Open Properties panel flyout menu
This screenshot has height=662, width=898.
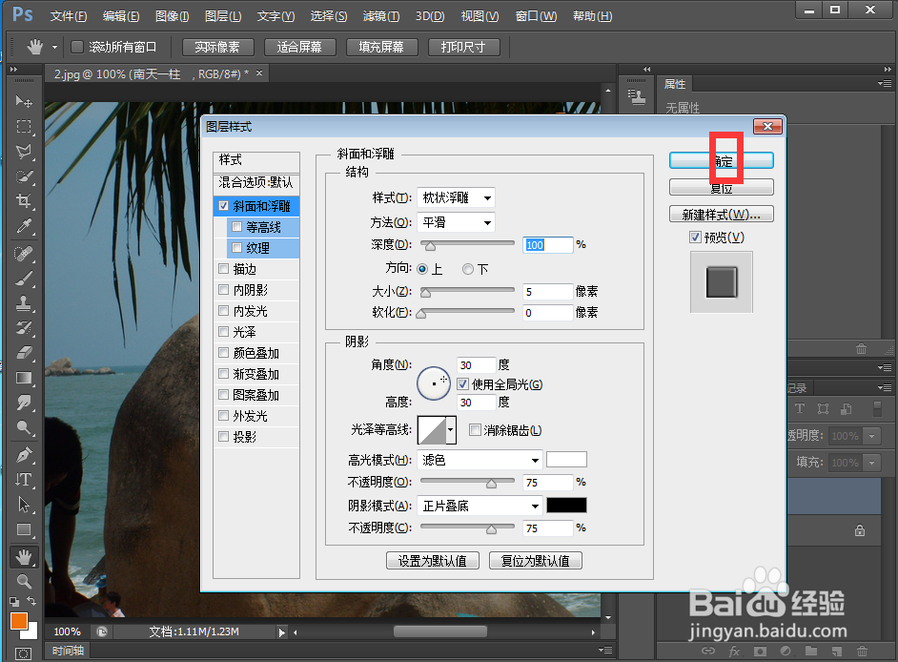pos(885,84)
